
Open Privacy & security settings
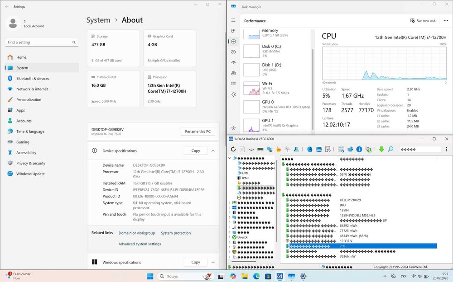pyautogui.click(x=42, y=163)
